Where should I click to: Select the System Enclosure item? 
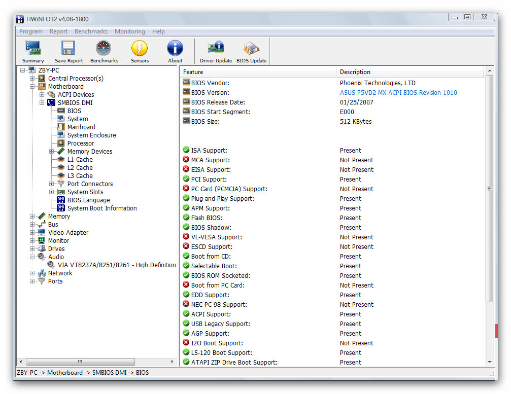pos(91,135)
